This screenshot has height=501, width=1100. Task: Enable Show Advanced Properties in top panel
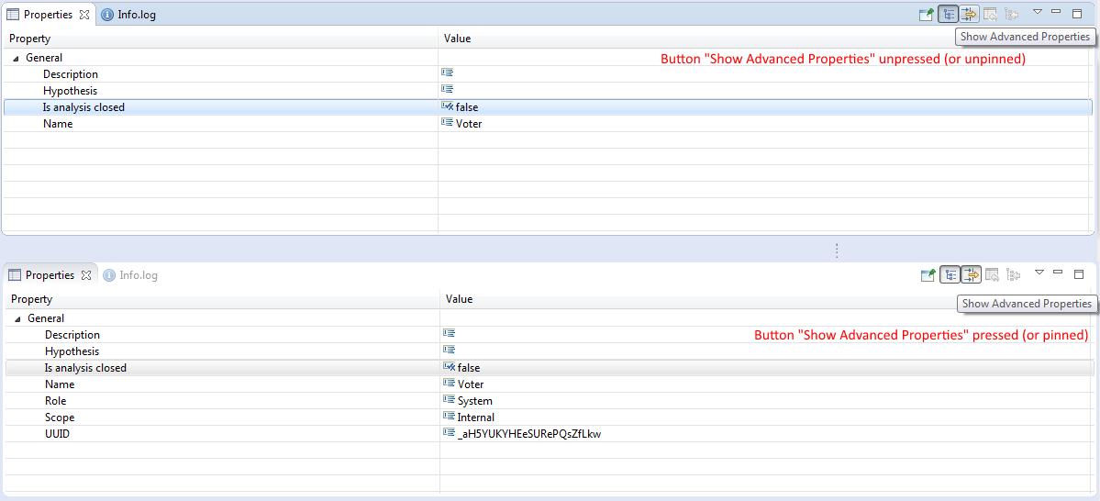(x=969, y=14)
